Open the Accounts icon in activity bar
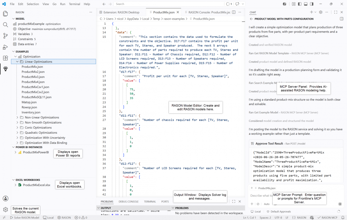This screenshot has width=347, height=220. pyautogui.click(x=5, y=199)
